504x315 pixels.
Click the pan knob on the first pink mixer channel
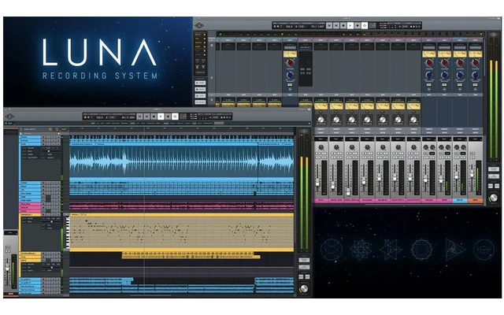pyautogui.click(x=321, y=147)
